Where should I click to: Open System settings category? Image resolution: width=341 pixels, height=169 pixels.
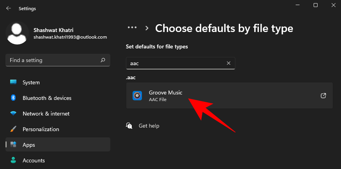pyautogui.click(x=58, y=82)
